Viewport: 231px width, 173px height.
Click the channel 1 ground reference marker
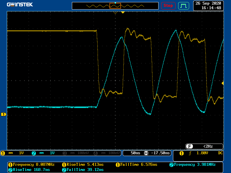click(x=3, y=114)
